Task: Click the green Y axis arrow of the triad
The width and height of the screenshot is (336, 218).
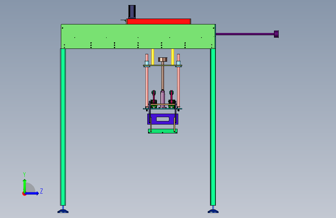Action: (25, 185)
